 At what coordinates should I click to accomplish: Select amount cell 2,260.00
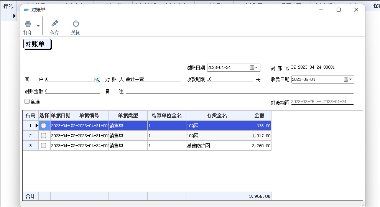tap(260, 145)
